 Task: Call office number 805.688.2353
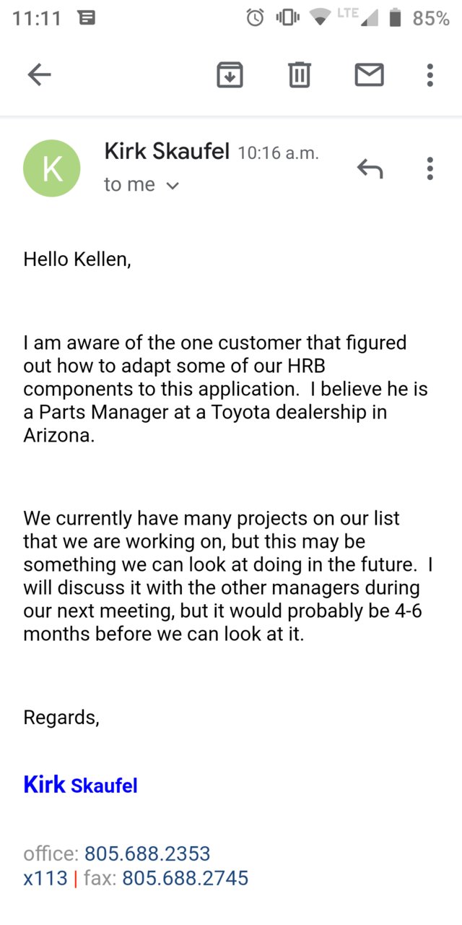coord(147,853)
